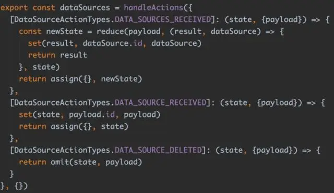Viewport: 334px width, 193px height.
Task: Click 'set(state' in second handler
Action: tap(40, 115)
